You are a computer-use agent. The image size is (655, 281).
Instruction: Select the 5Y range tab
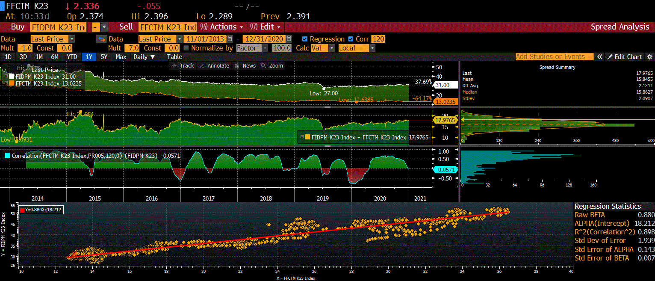click(x=104, y=57)
